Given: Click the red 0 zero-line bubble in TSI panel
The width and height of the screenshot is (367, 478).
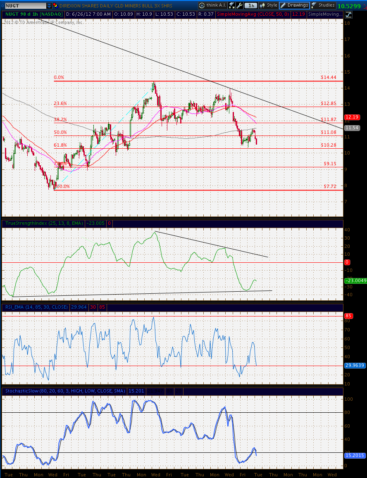Looking at the screenshot, I should [x=347, y=262].
